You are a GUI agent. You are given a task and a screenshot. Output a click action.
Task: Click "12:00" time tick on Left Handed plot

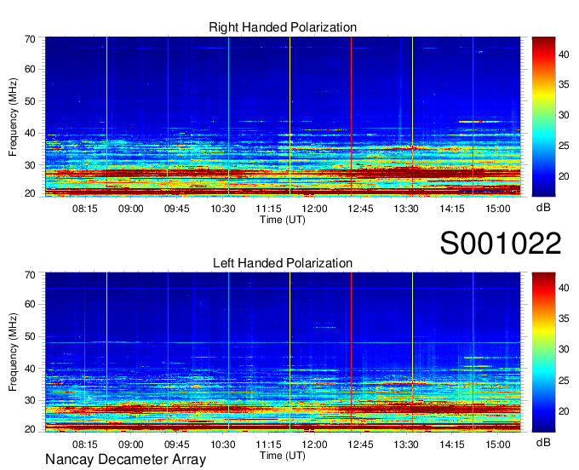click(314, 444)
